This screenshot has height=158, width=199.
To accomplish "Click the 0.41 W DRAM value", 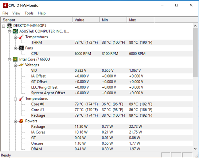I will pos(80,149).
